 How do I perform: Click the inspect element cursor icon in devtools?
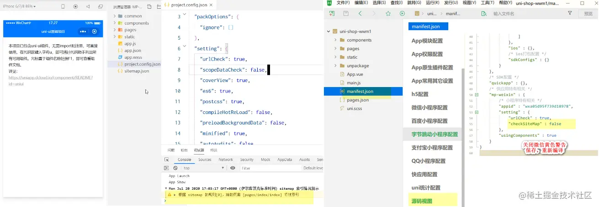[x=167, y=160]
